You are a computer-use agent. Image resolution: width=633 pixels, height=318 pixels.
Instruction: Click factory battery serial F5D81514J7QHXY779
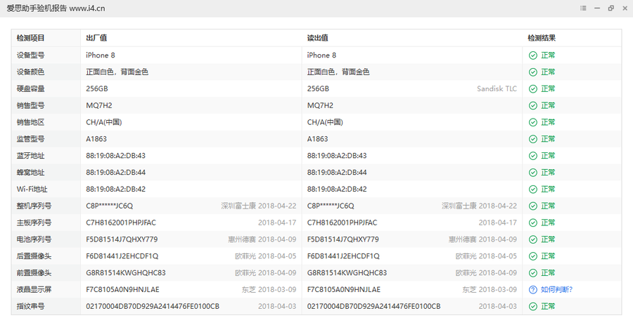pos(122,239)
